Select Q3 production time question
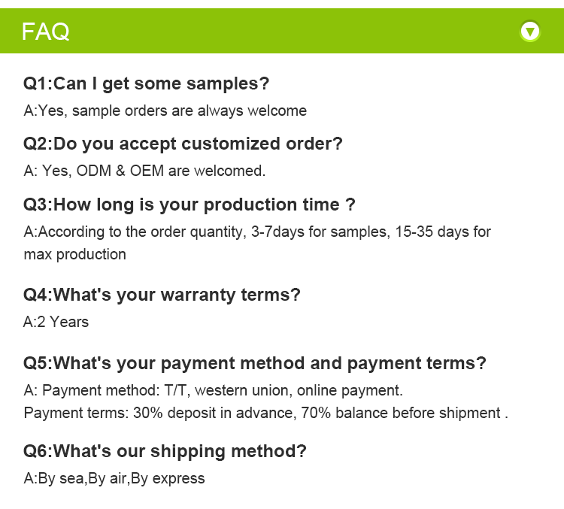 [190, 205]
